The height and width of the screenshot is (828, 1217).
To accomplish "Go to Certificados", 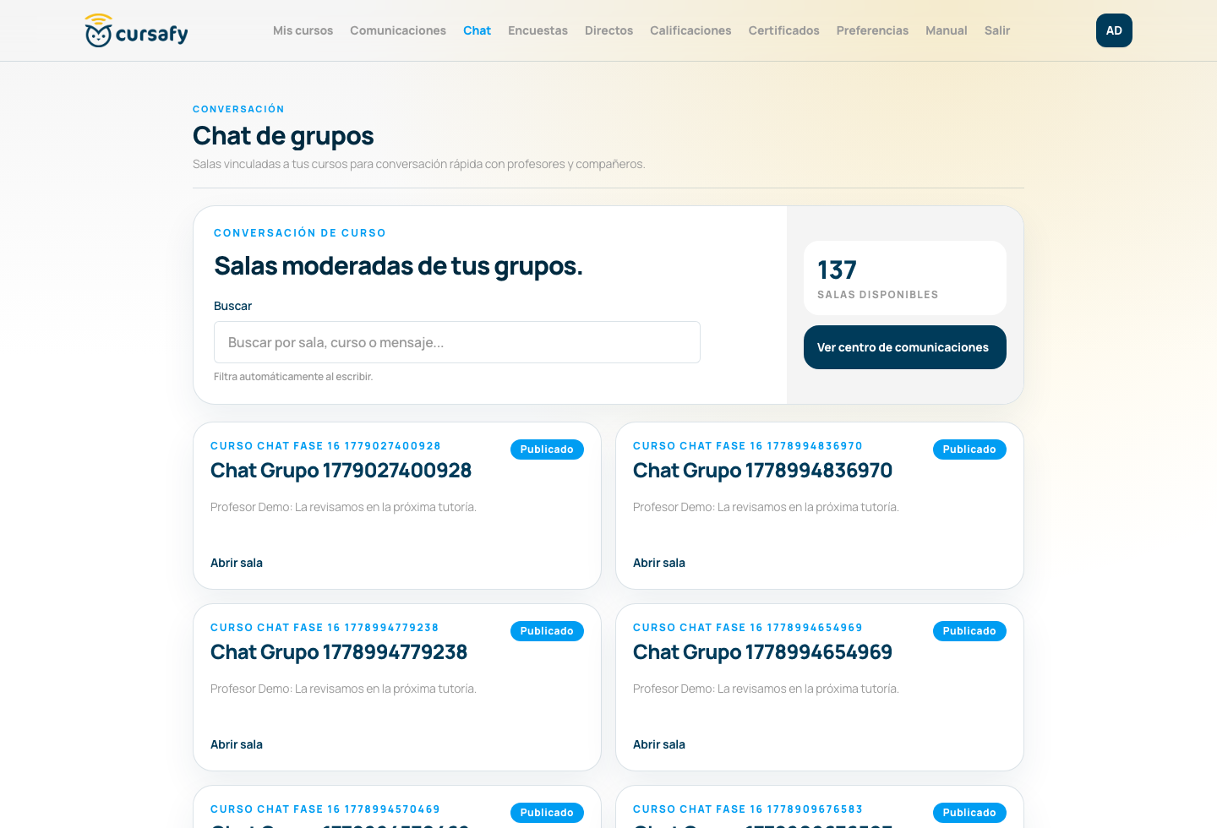I will tap(783, 30).
